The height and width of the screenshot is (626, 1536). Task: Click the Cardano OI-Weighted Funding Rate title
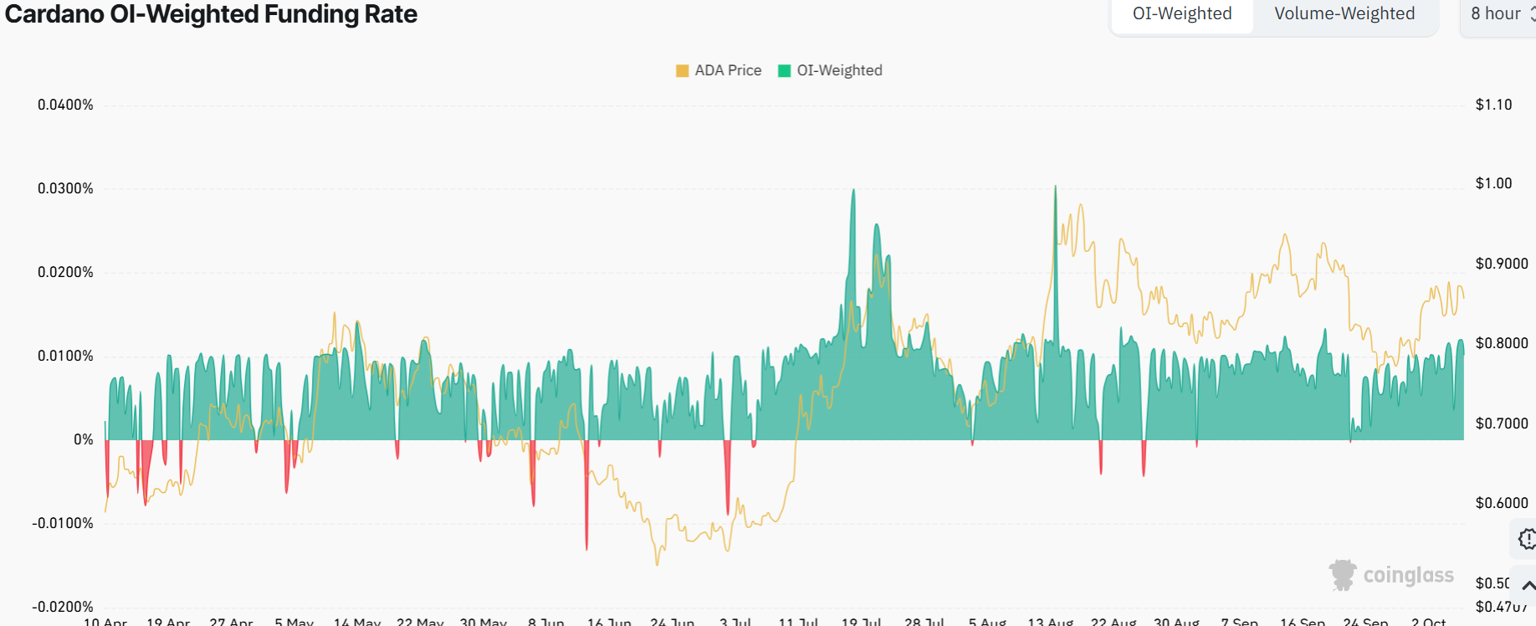[x=211, y=14]
